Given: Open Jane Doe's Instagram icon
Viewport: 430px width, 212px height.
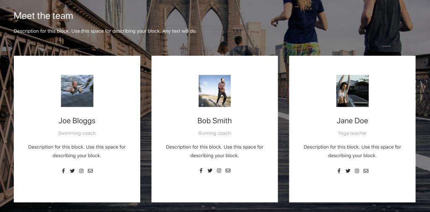Looking at the screenshot, I should [x=357, y=171].
